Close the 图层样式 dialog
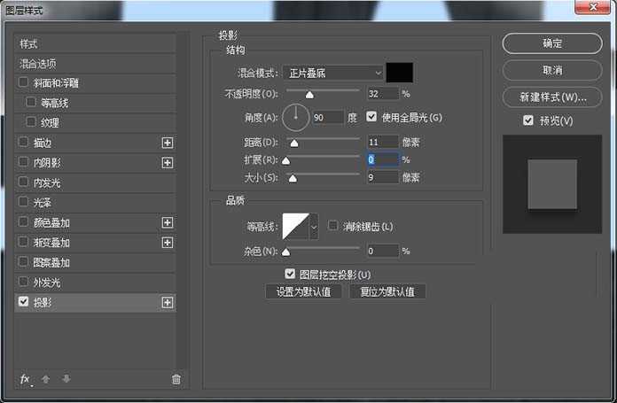 [x=593, y=7]
